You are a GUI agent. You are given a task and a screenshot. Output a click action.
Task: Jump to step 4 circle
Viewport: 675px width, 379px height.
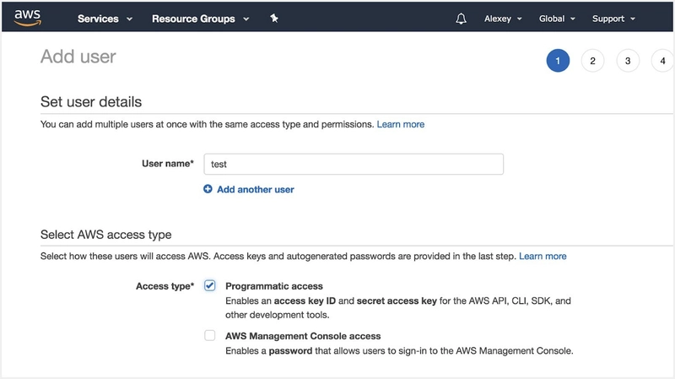coord(662,61)
